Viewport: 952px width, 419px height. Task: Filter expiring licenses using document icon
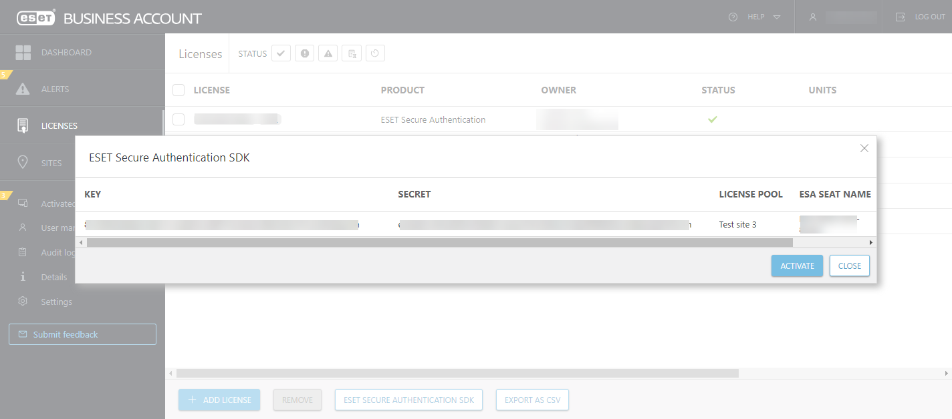point(352,53)
